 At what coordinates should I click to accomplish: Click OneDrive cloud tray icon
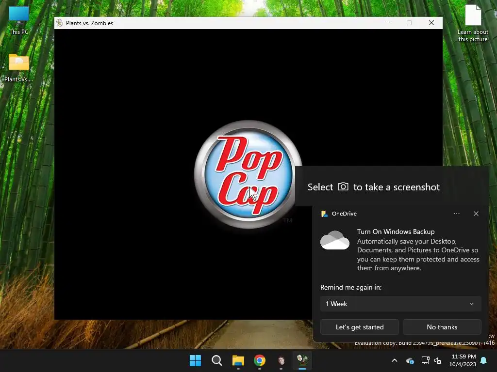point(410,360)
